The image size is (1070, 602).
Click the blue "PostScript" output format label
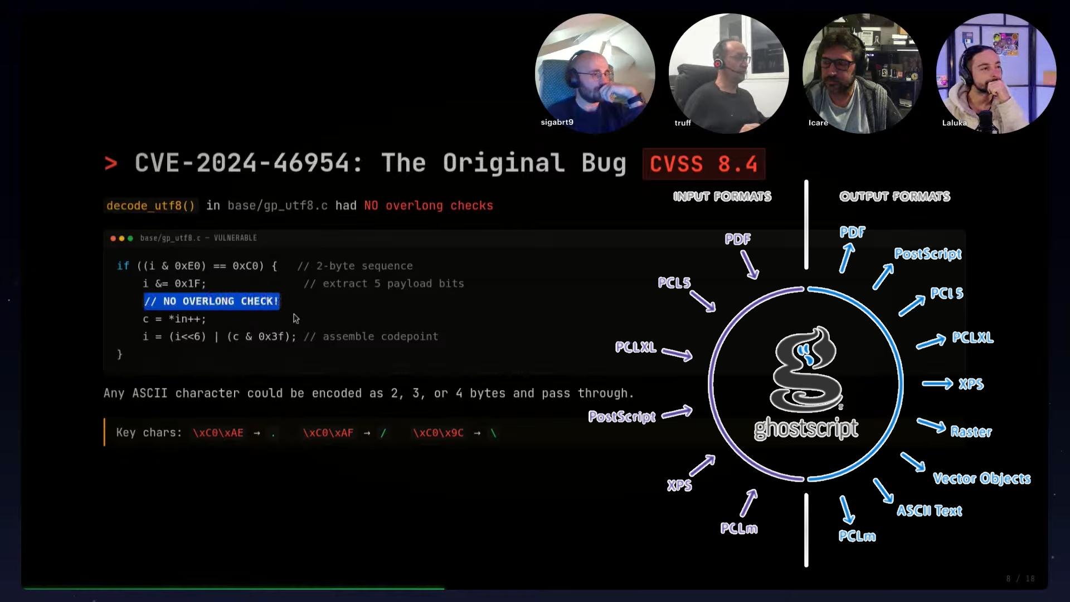pos(928,254)
